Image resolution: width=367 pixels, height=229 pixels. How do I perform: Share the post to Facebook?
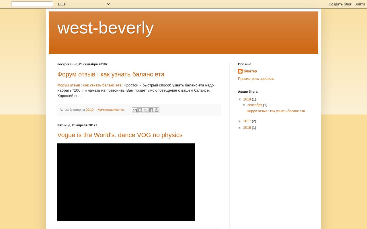click(151, 110)
